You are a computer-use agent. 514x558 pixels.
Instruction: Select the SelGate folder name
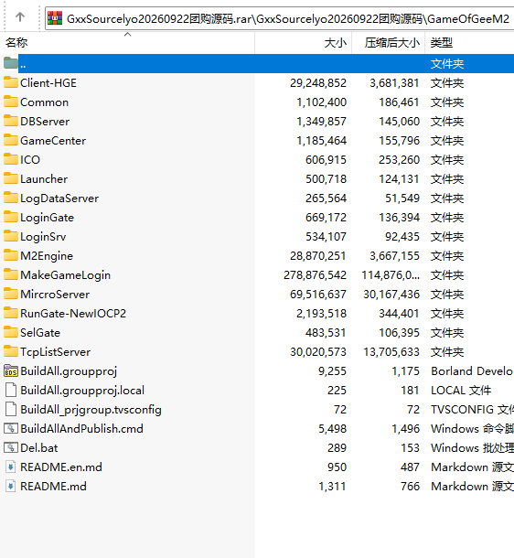coord(40,333)
